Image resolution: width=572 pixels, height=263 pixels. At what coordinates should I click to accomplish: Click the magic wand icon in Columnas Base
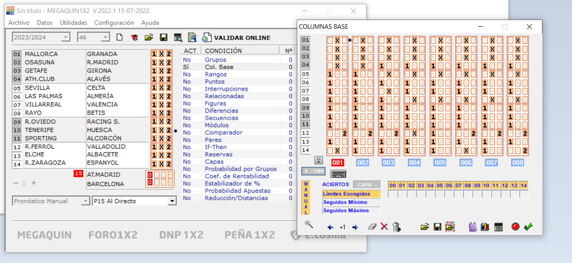(308, 224)
